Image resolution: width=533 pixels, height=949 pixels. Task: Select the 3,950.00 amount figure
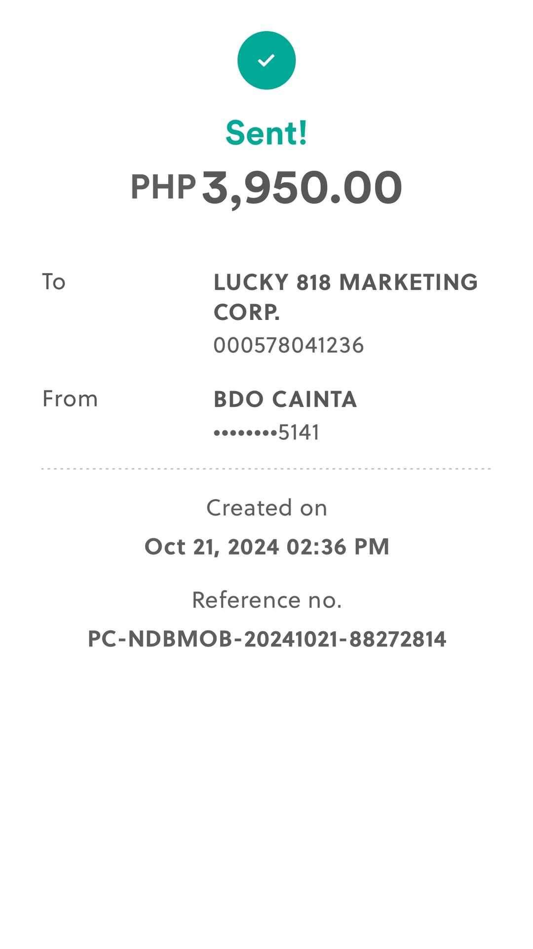pyautogui.click(x=302, y=188)
